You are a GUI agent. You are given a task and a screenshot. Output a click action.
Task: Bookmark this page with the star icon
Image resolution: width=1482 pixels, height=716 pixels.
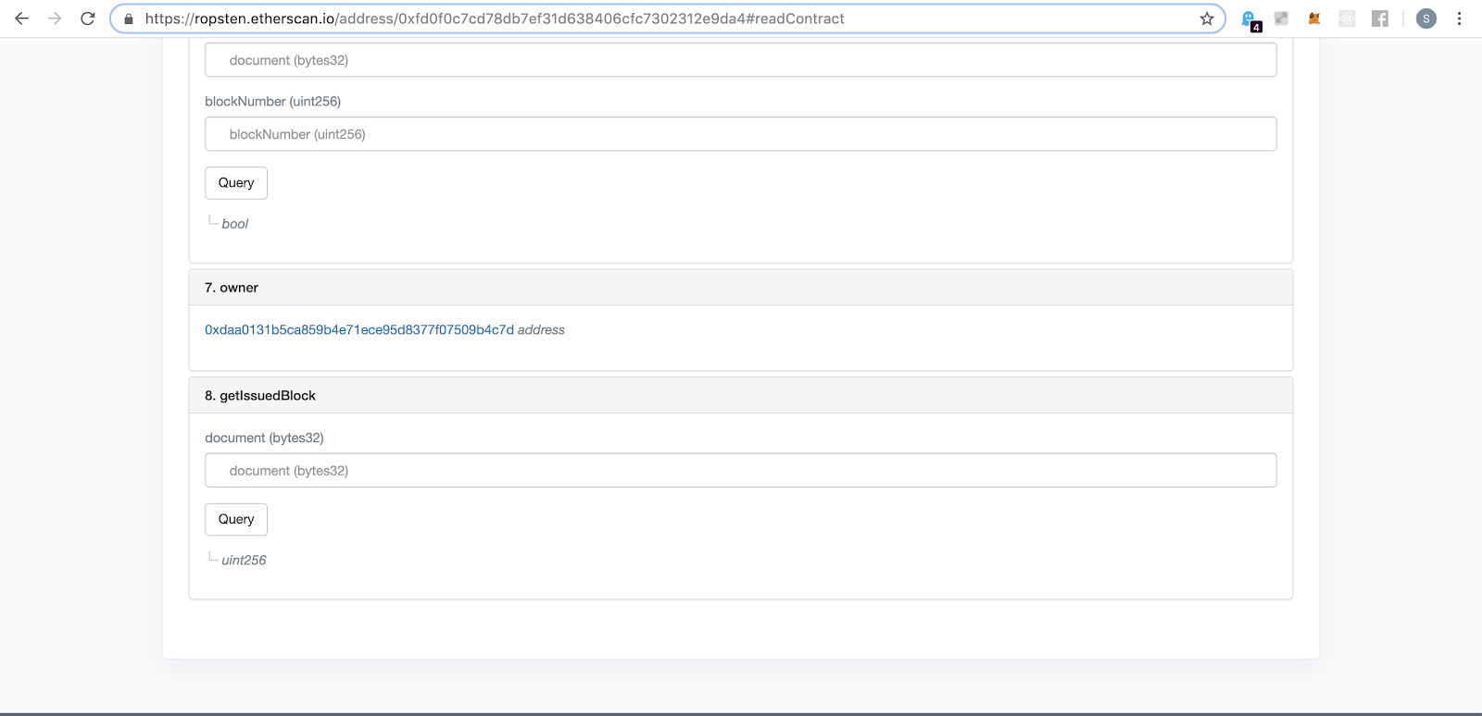1206,19
